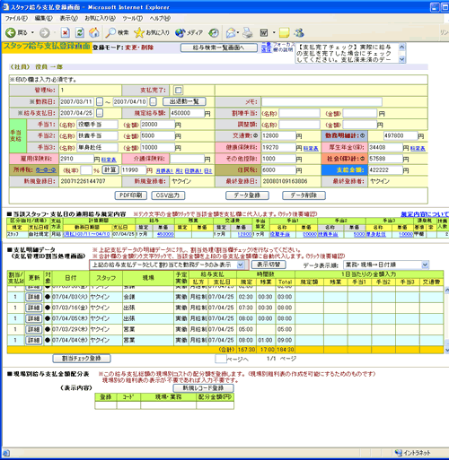Click the Home icon in IE toolbar

coord(94,32)
